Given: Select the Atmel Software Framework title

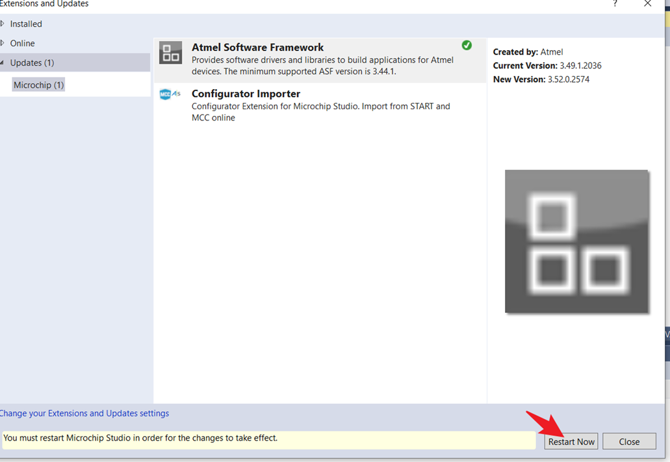Looking at the screenshot, I should coord(257,47).
